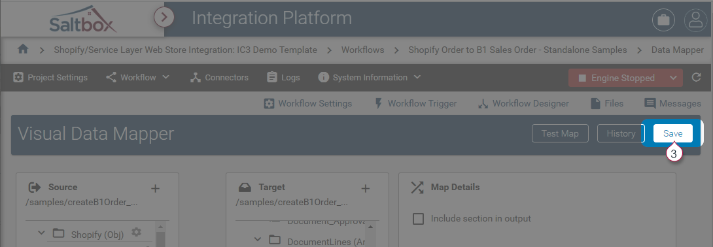Screen dimensions: 713x247
Task: Click the Source panel export icon
Action: coord(34,187)
